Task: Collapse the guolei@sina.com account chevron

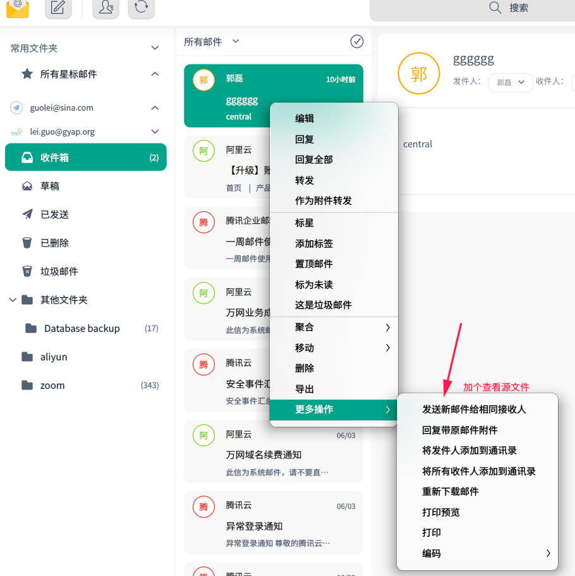Action: click(155, 107)
